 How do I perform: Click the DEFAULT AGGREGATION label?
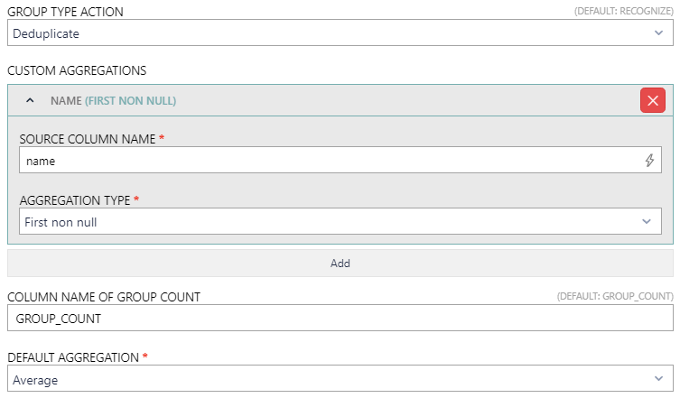77,358
